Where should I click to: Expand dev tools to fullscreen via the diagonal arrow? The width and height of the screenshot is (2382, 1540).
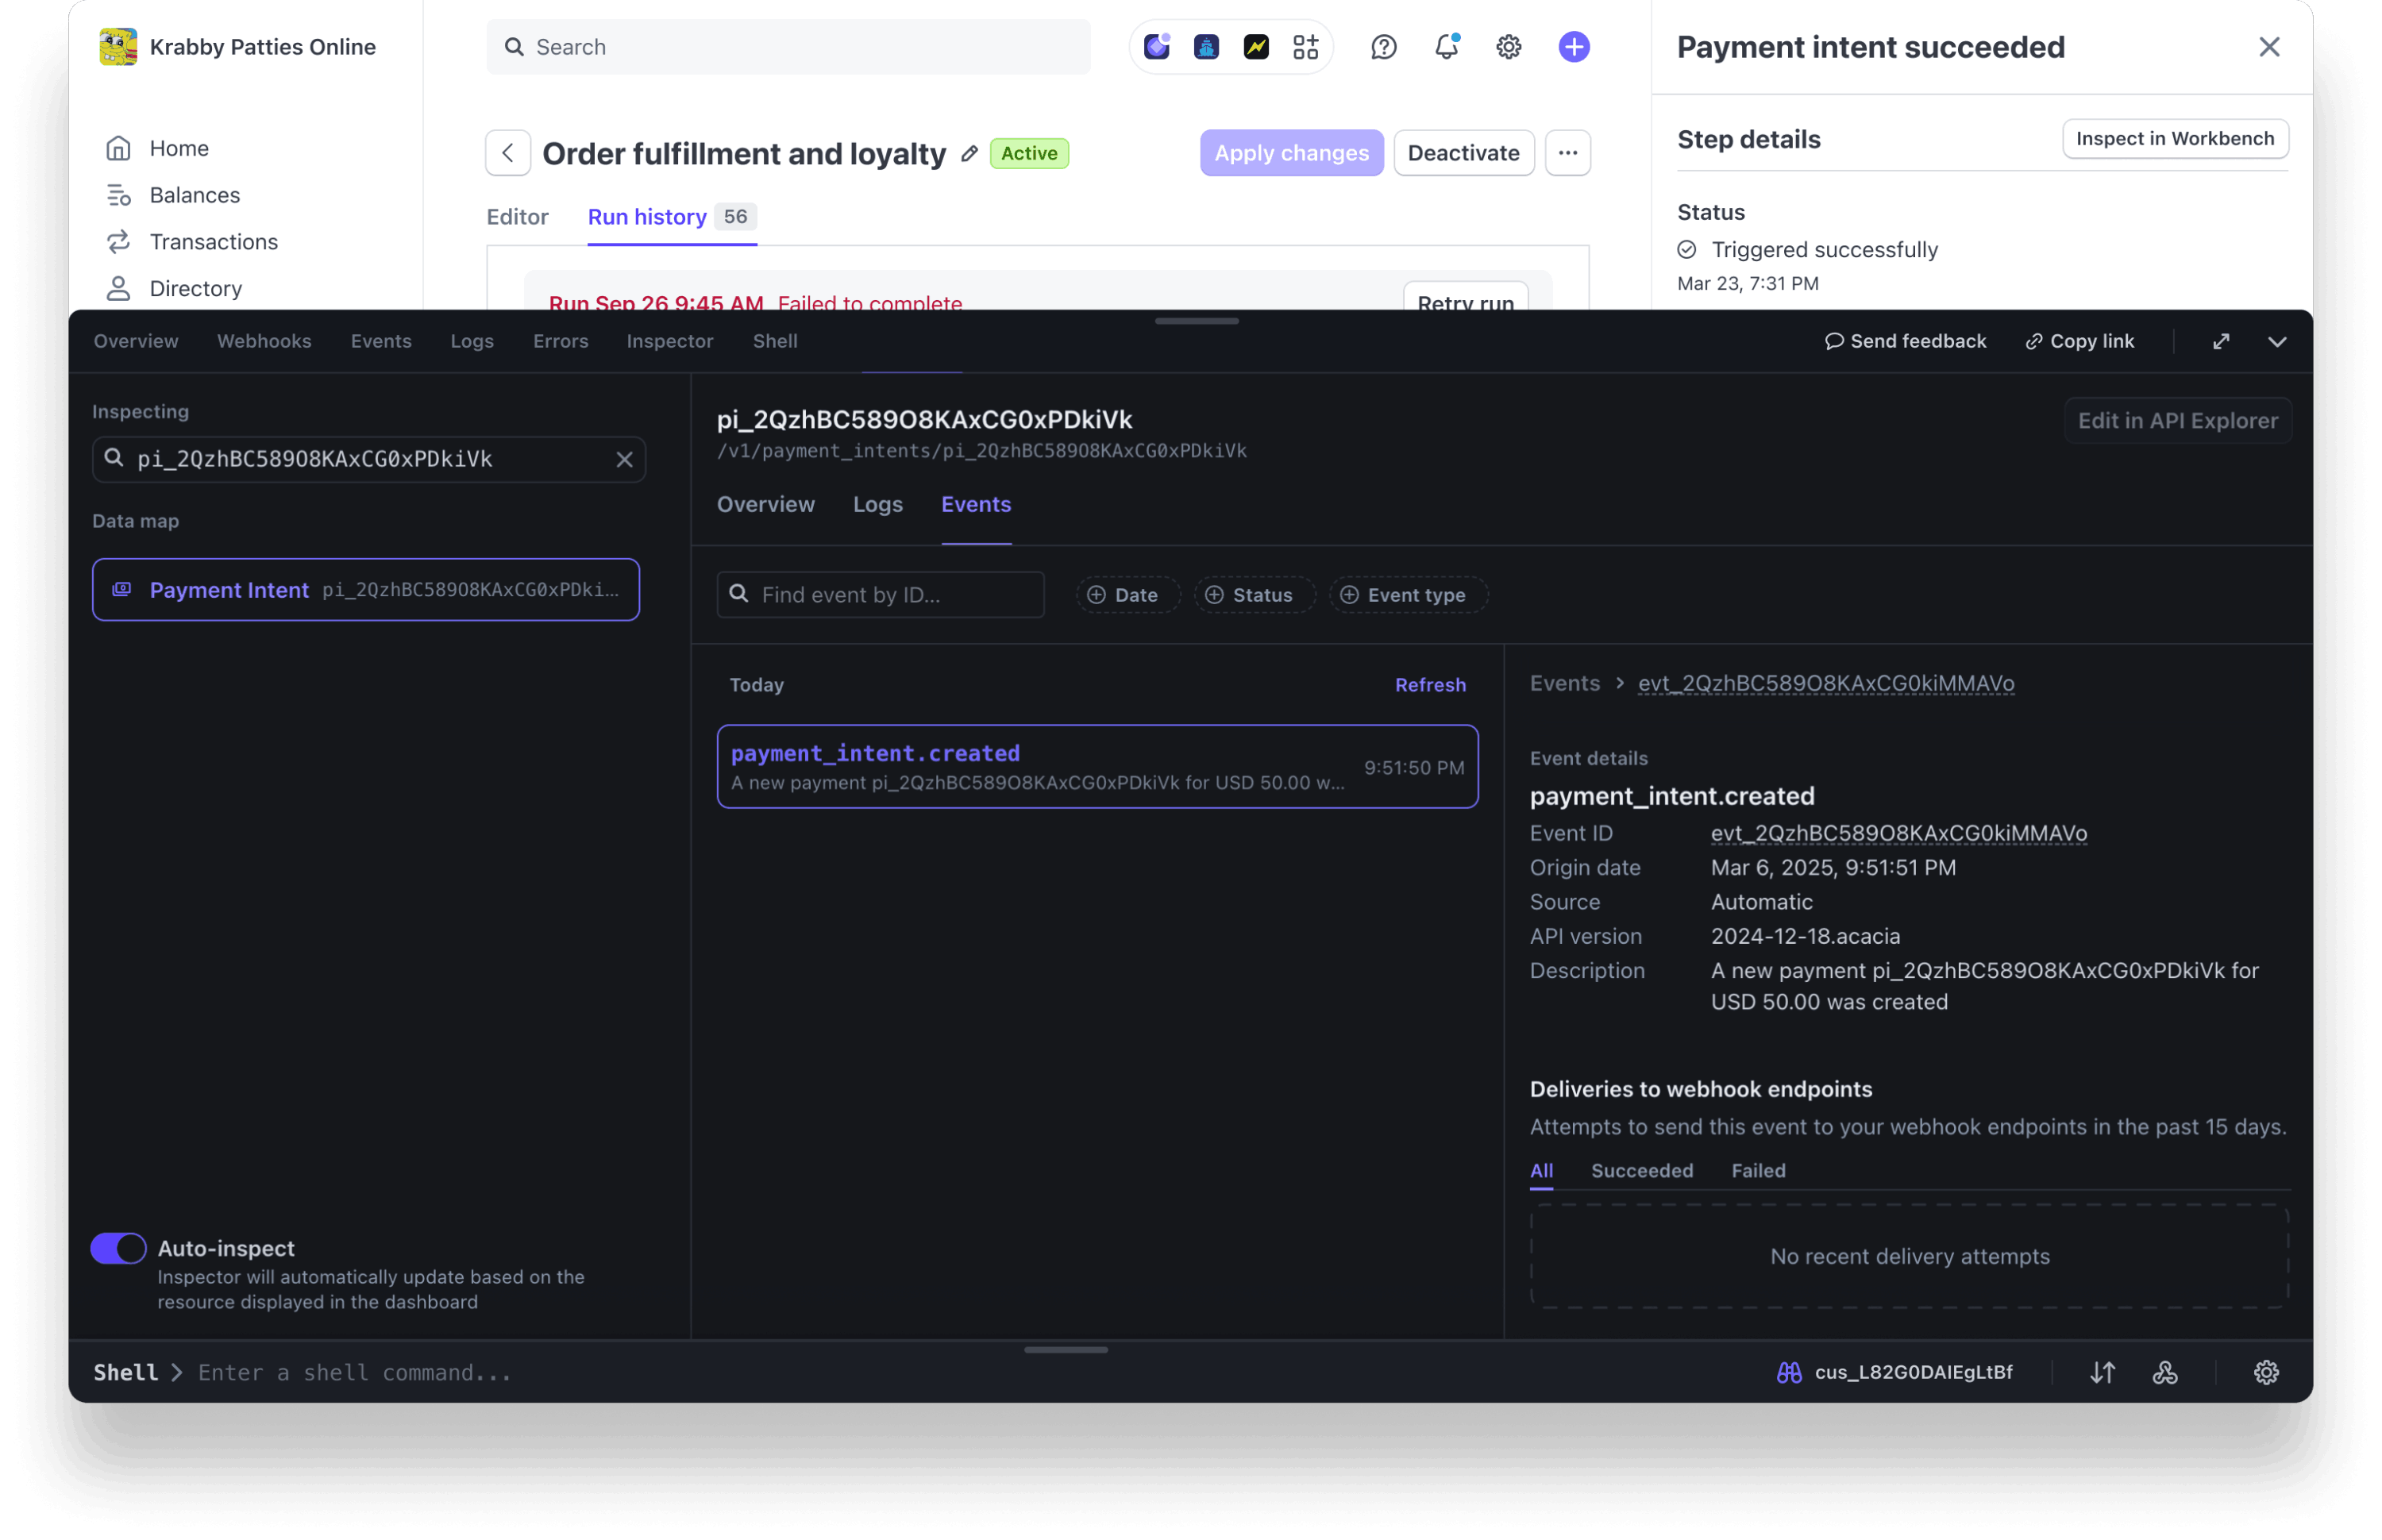pyautogui.click(x=2221, y=341)
